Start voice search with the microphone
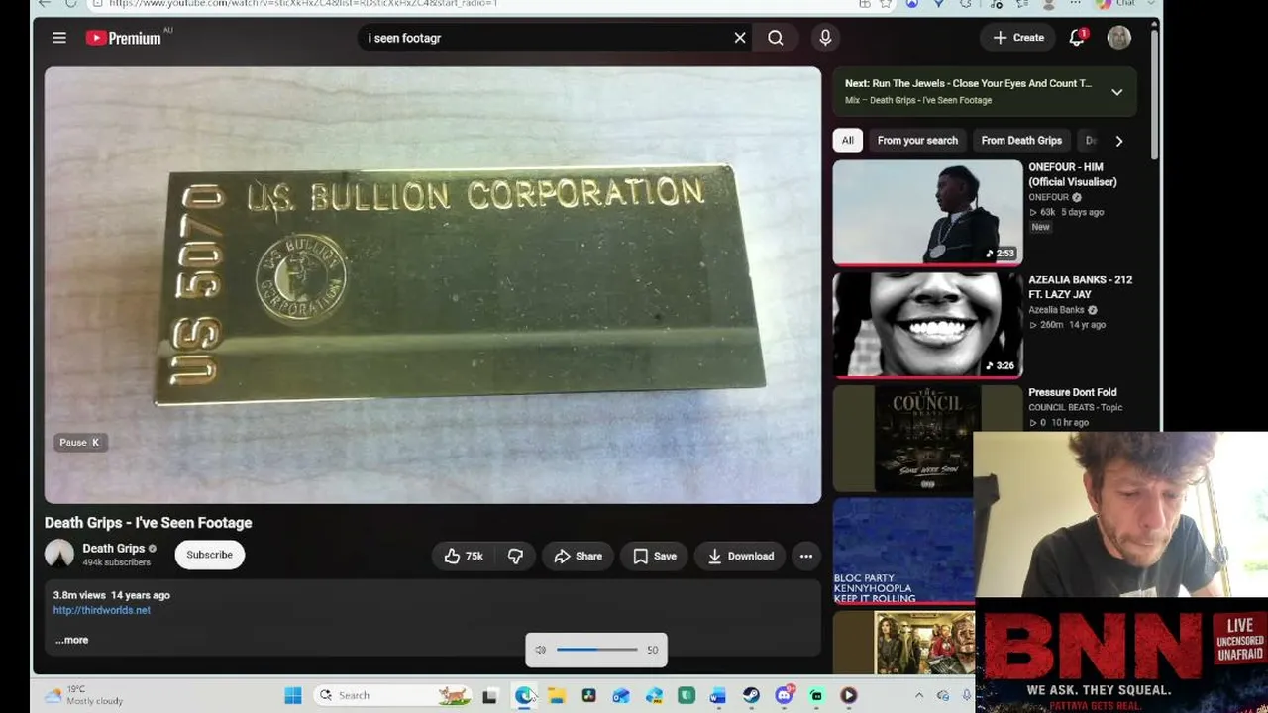The height and width of the screenshot is (713, 1268). tap(825, 38)
